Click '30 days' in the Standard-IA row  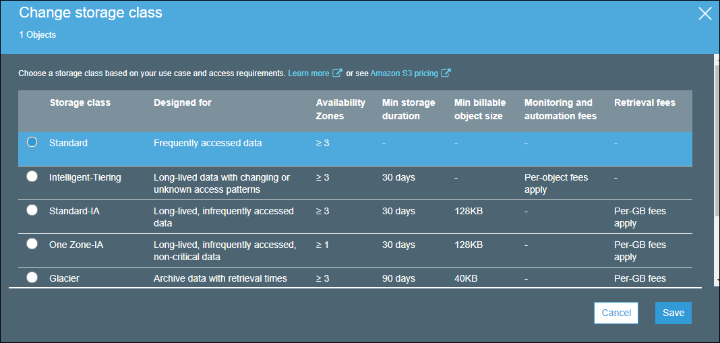398,211
